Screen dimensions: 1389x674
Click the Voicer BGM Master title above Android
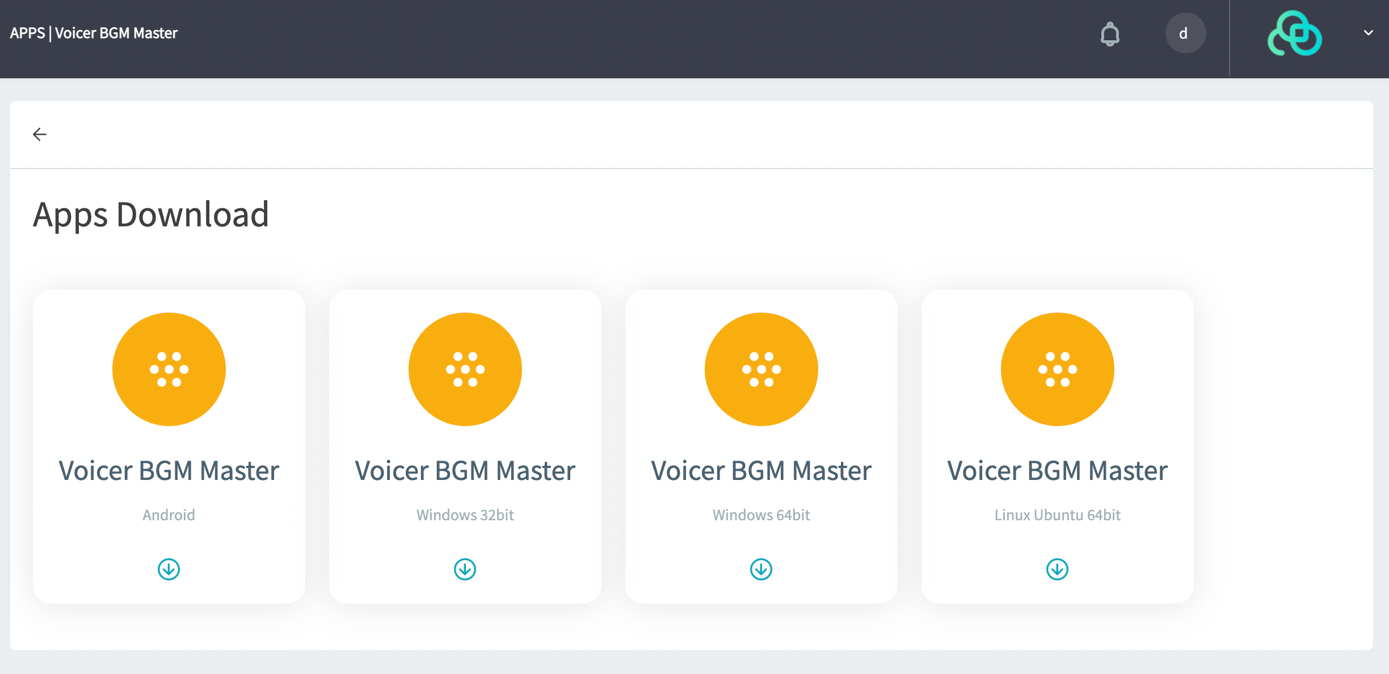pyautogui.click(x=169, y=471)
